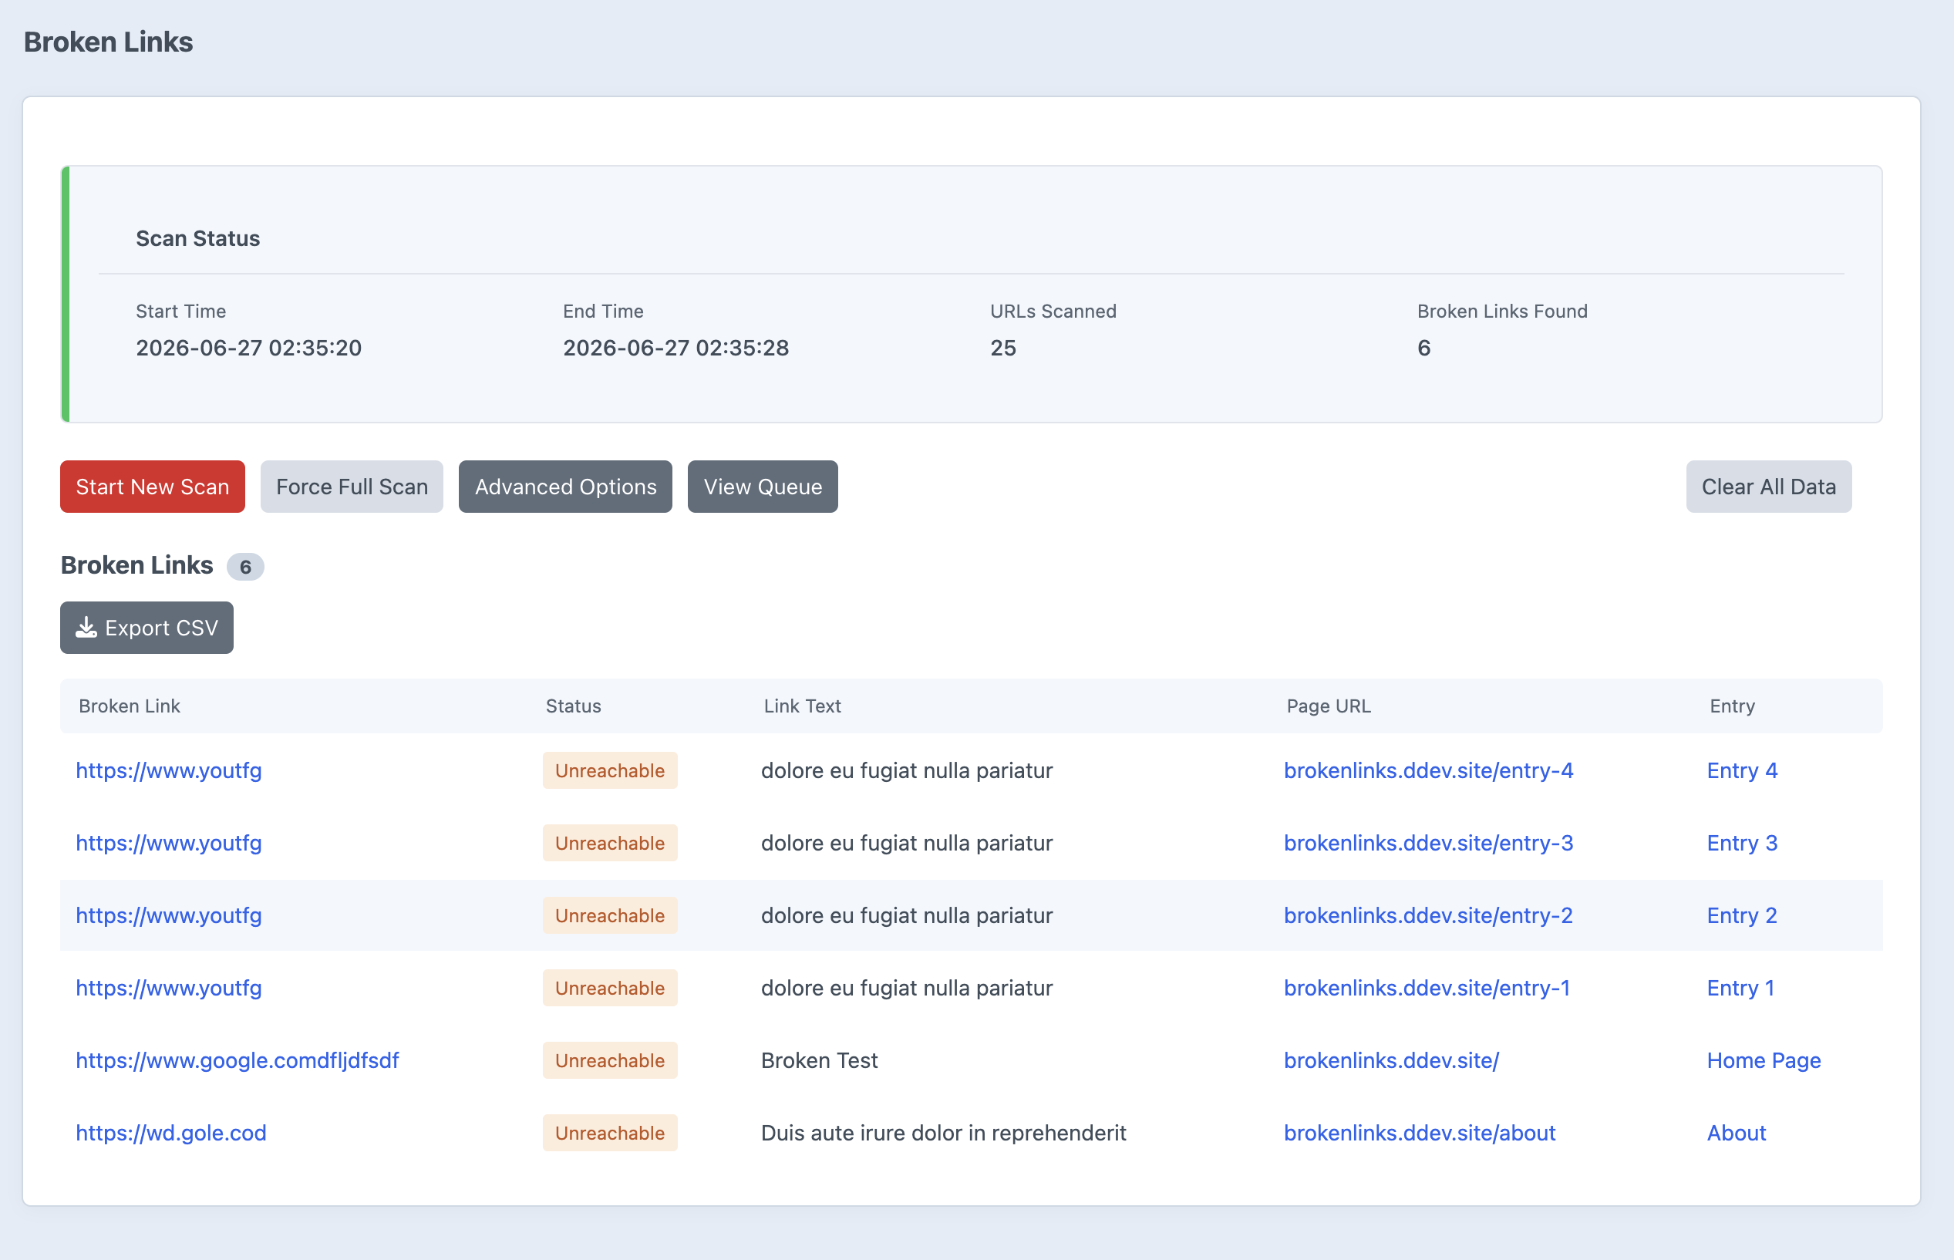
Task: Click the Link Text column header
Action: tap(803, 706)
